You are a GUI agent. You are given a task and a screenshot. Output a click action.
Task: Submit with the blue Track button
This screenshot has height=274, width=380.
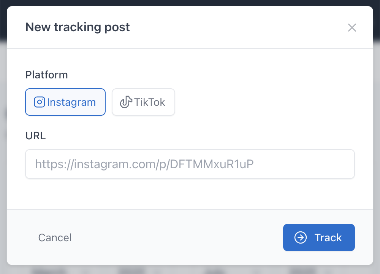pos(319,237)
